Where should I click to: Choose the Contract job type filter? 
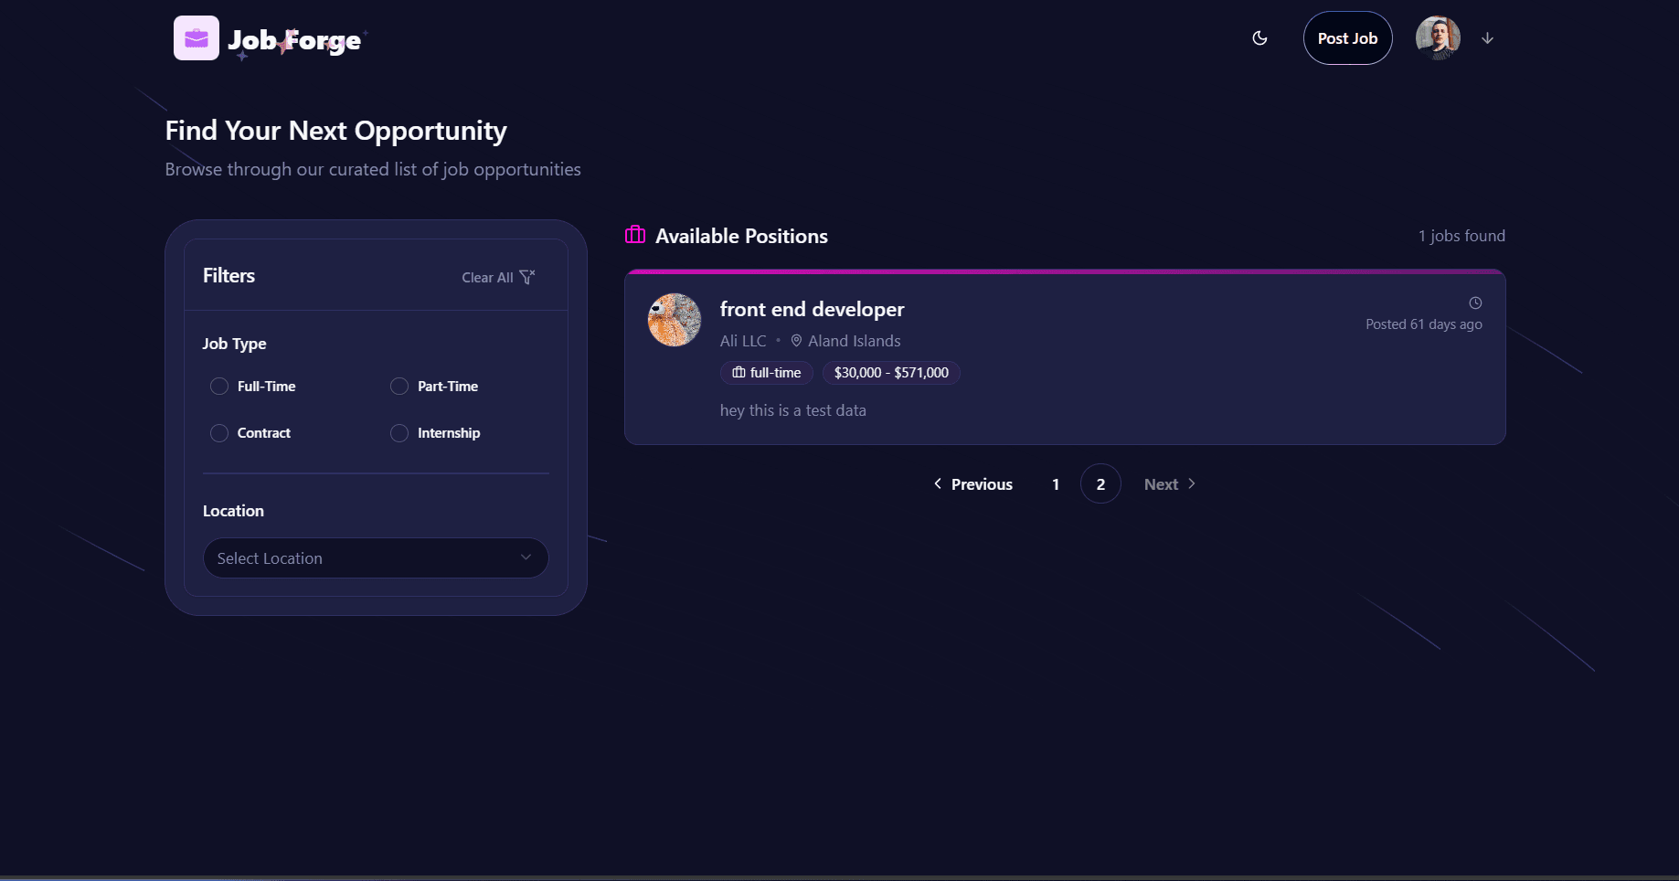coord(219,433)
